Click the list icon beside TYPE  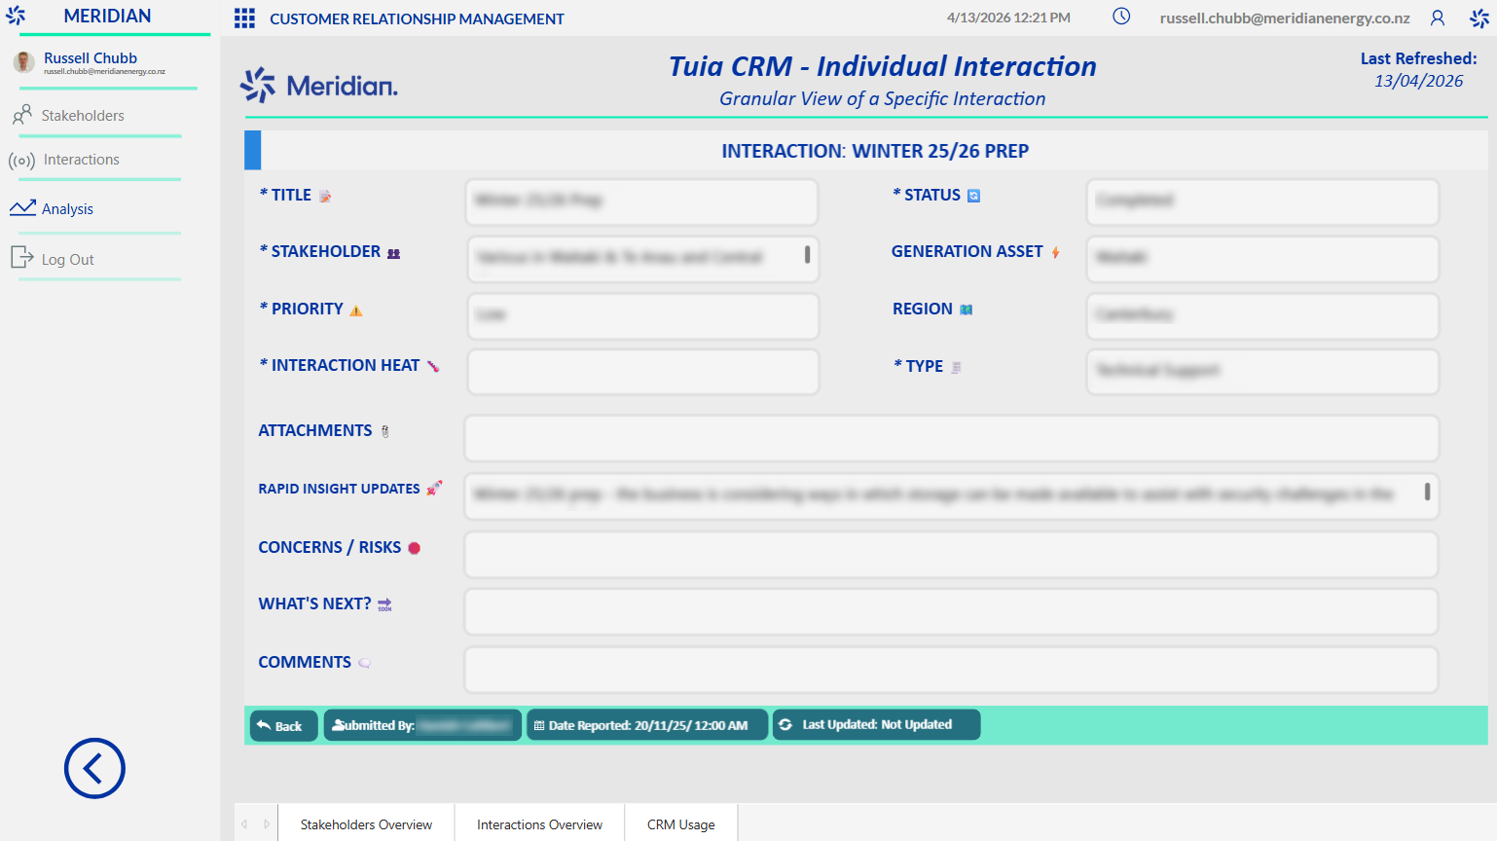956,367
